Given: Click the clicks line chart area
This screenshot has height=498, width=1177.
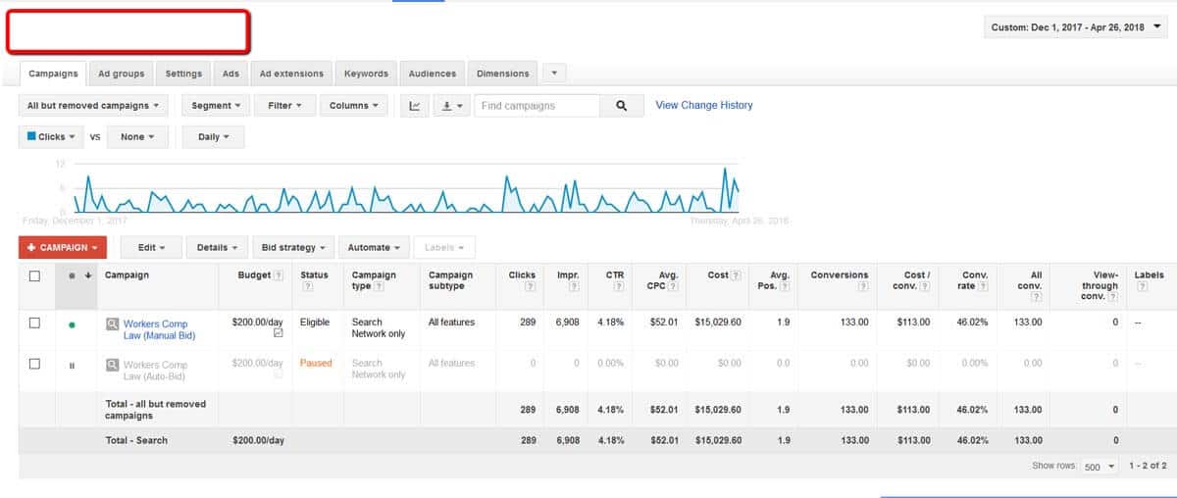Looking at the screenshot, I should pos(406,189).
